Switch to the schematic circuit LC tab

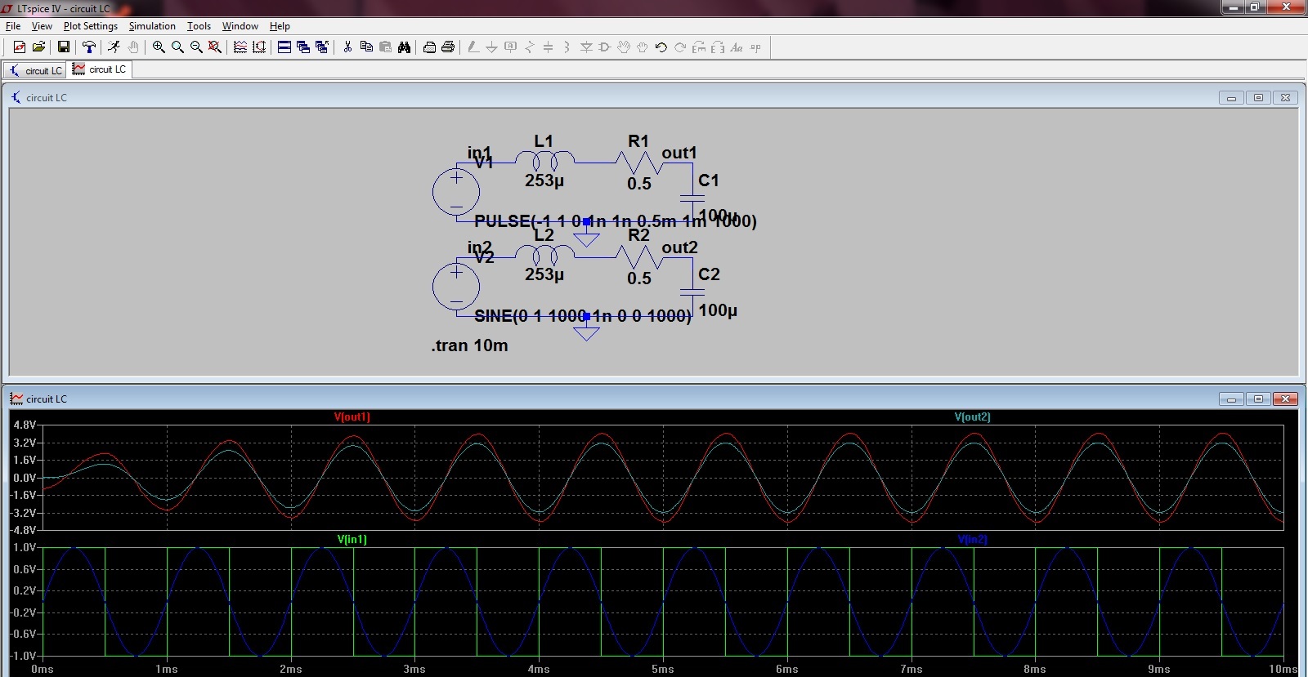point(35,70)
